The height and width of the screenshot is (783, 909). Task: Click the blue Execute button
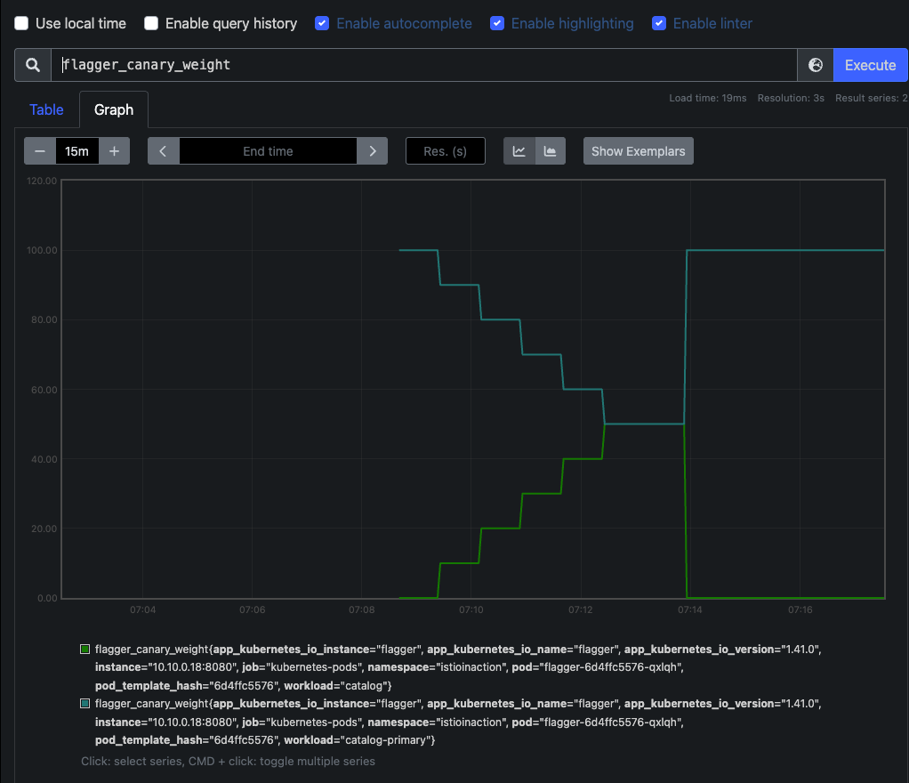tap(870, 65)
